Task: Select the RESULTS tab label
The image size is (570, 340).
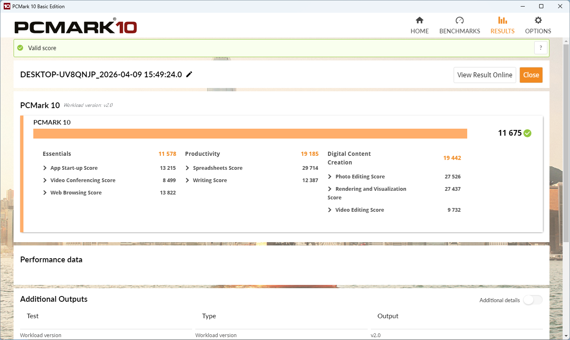Action: (x=503, y=31)
